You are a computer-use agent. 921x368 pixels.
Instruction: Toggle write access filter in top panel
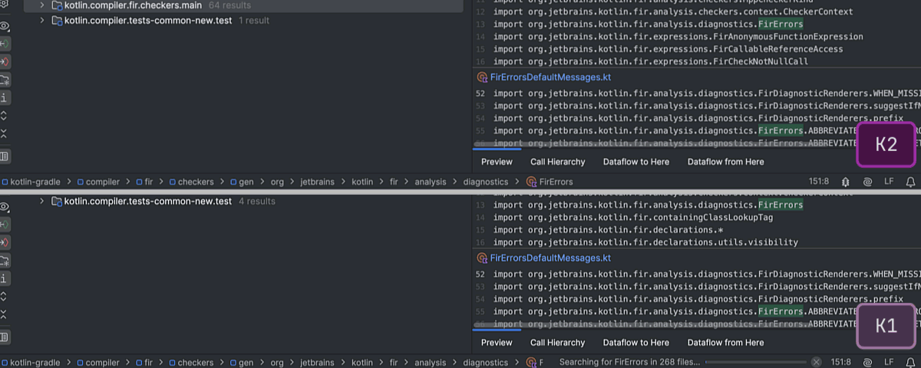5,62
